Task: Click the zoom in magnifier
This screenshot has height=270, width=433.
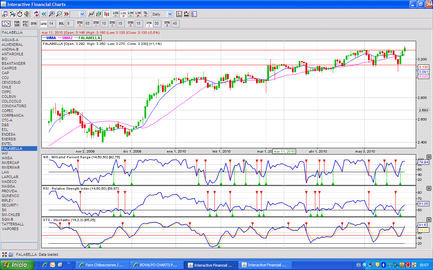Action: [x=51, y=14]
